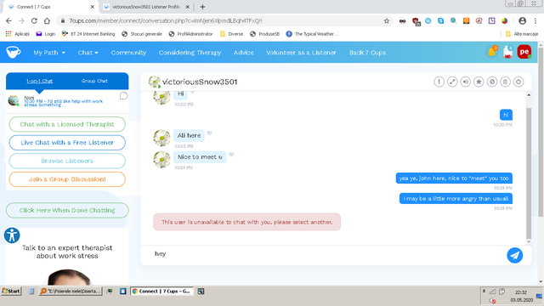Open Chrome three-dot menu
The image size is (544, 306).
click(535, 20)
